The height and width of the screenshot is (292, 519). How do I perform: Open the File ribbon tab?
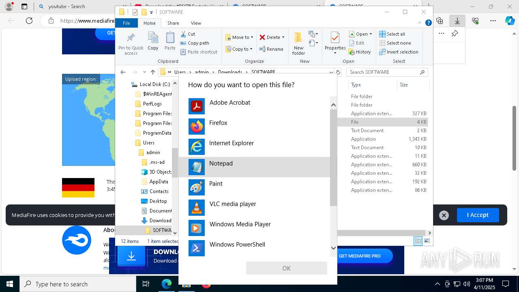pyautogui.click(x=127, y=23)
